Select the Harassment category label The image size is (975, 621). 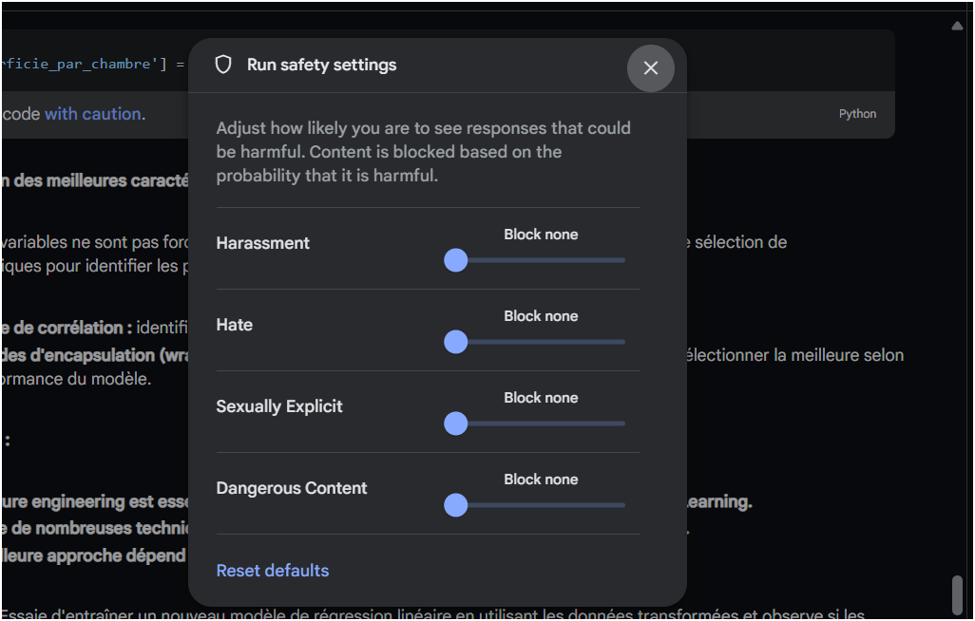pyautogui.click(x=263, y=243)
